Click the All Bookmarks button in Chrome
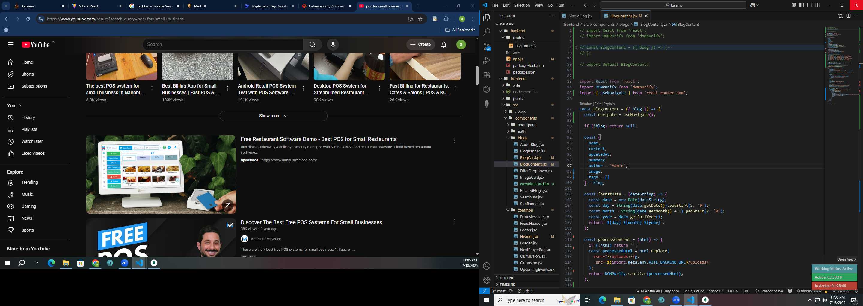This screenshot has height=306, width=863. pyautogui.click(x=460, y=30)
